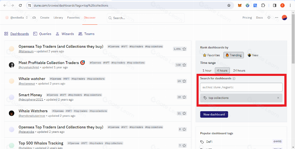Open Top 500 Whales Tracking dashboard
The height and width of the screenshot is (149, 295).
point(41,143)
